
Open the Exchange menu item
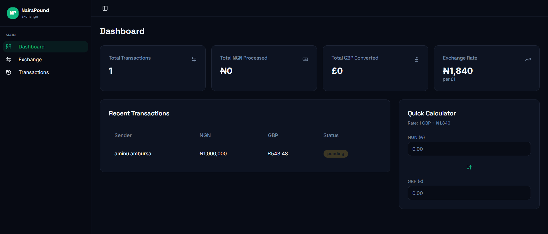(x=45, y=60)
